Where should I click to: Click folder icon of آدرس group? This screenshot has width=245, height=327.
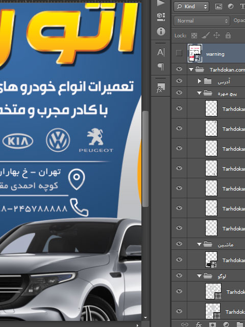tap(208, 81)
